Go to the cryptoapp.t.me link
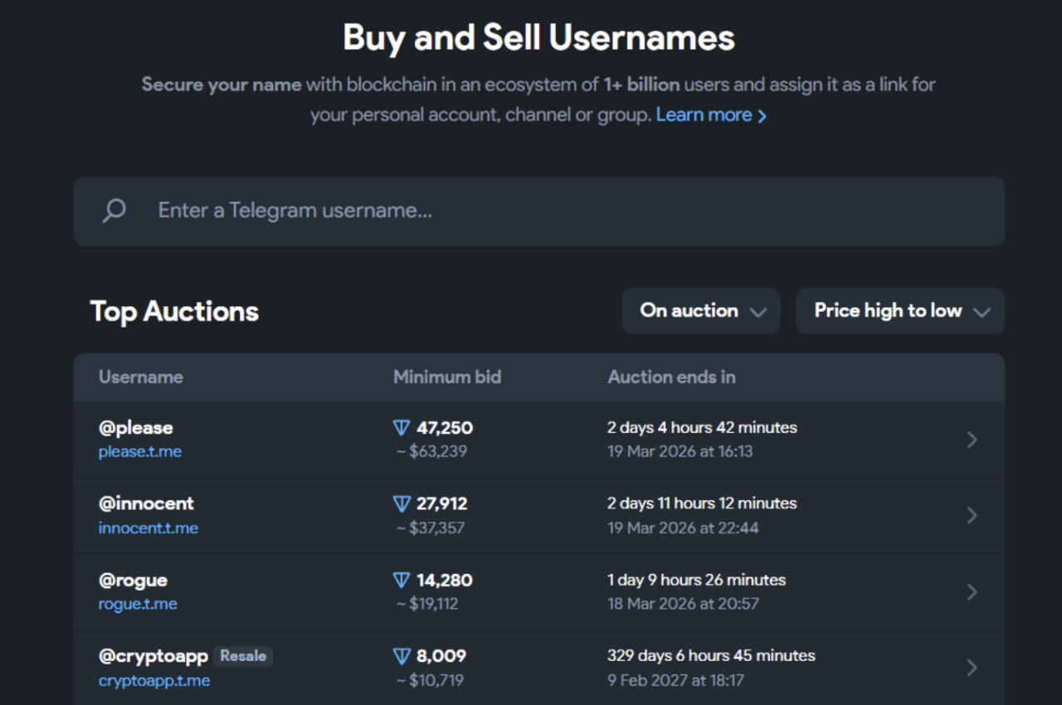 coord(154,681)
